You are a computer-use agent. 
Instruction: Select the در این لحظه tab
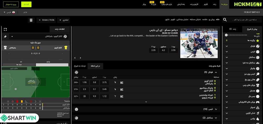click(x=95, y=66)
